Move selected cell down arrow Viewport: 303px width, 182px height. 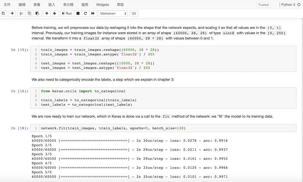point(55,14)
